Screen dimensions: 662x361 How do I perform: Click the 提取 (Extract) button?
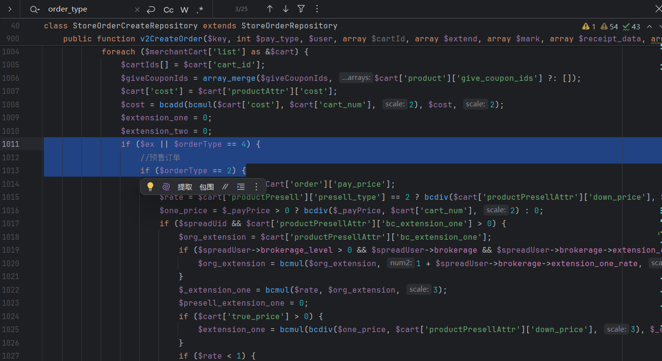tap(185, 187)
